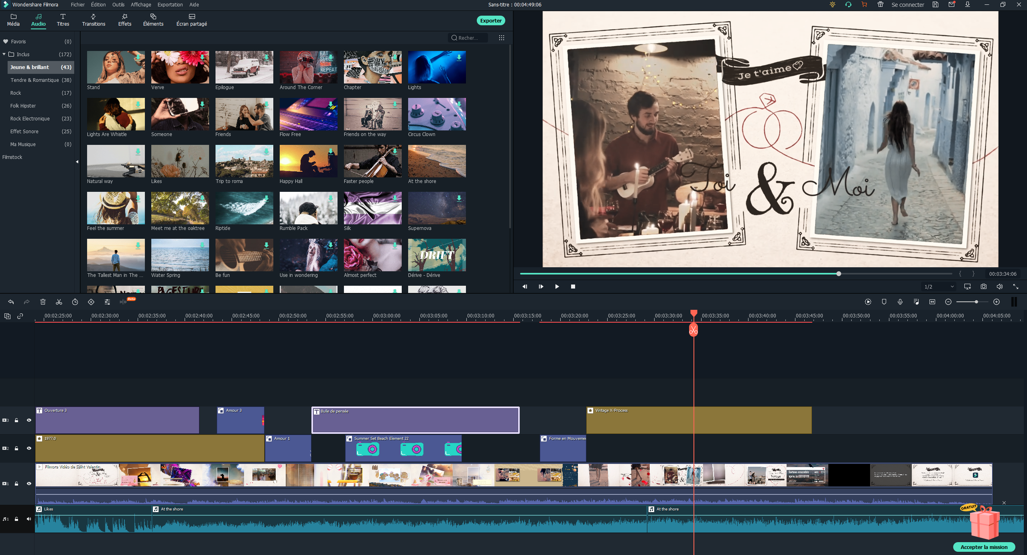
Task: Click the zoom in timeline plus icon
Action: click(x=996, y=302)
